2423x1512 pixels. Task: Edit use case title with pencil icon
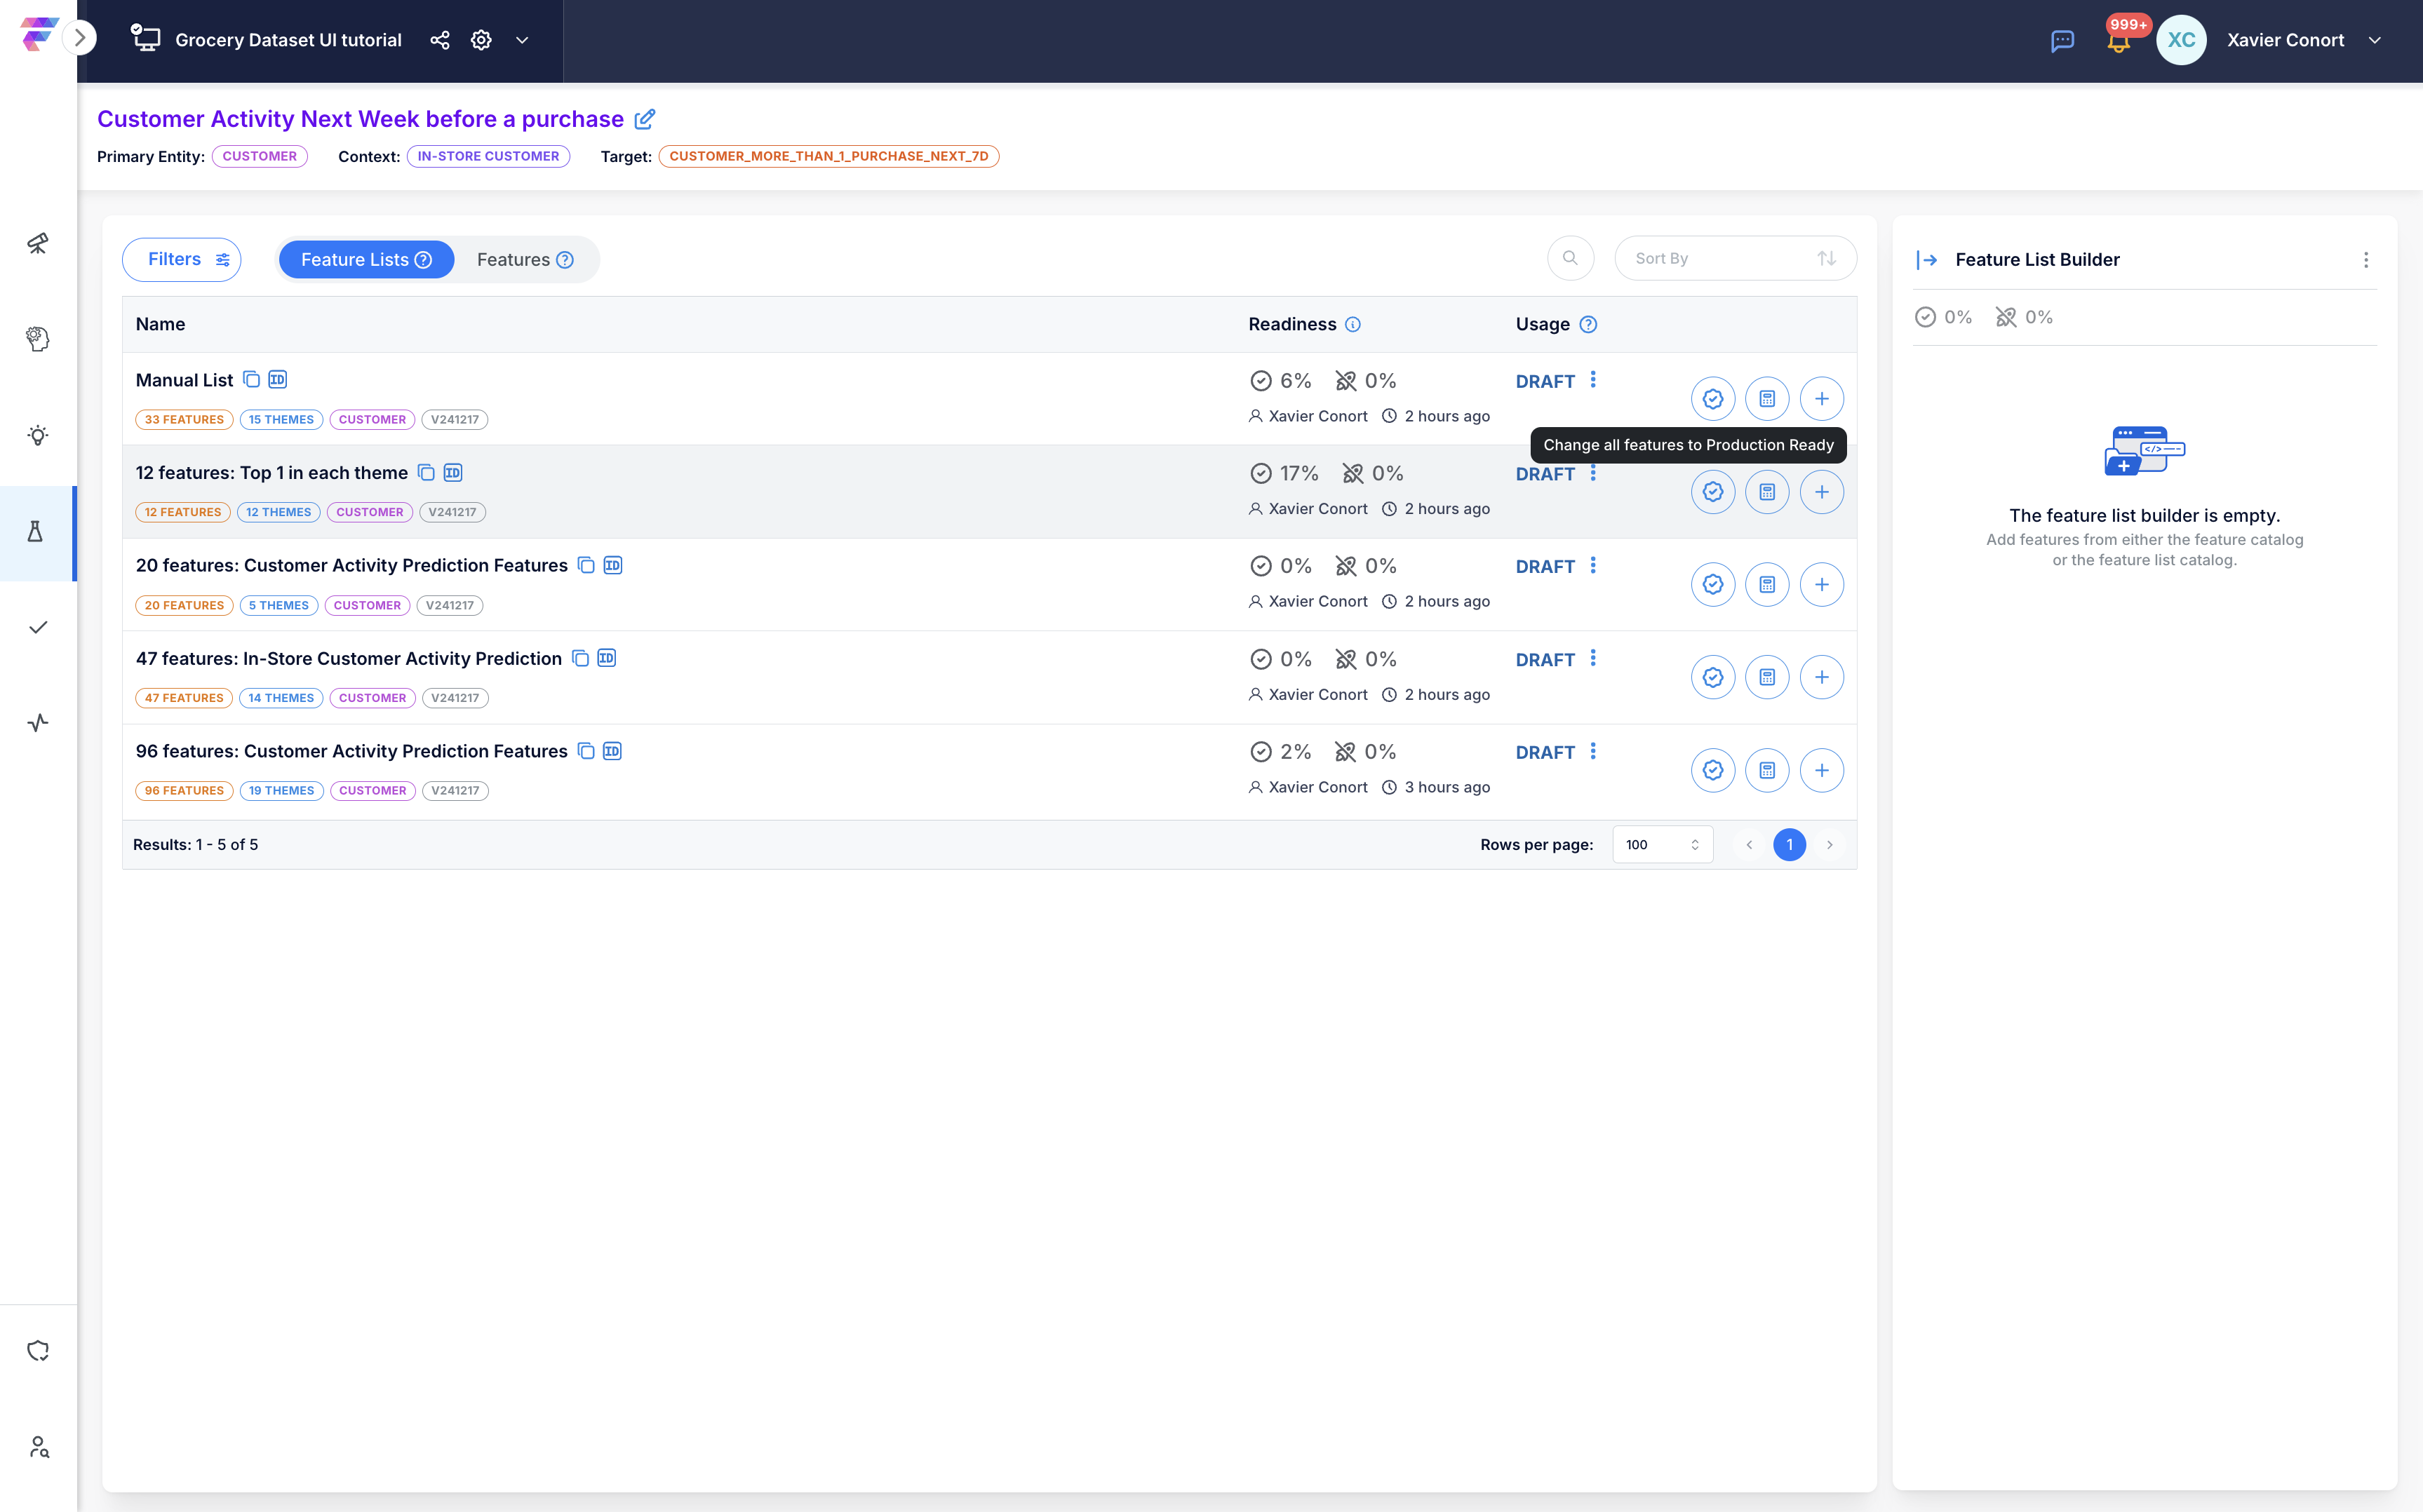click(x=645, y=119)
